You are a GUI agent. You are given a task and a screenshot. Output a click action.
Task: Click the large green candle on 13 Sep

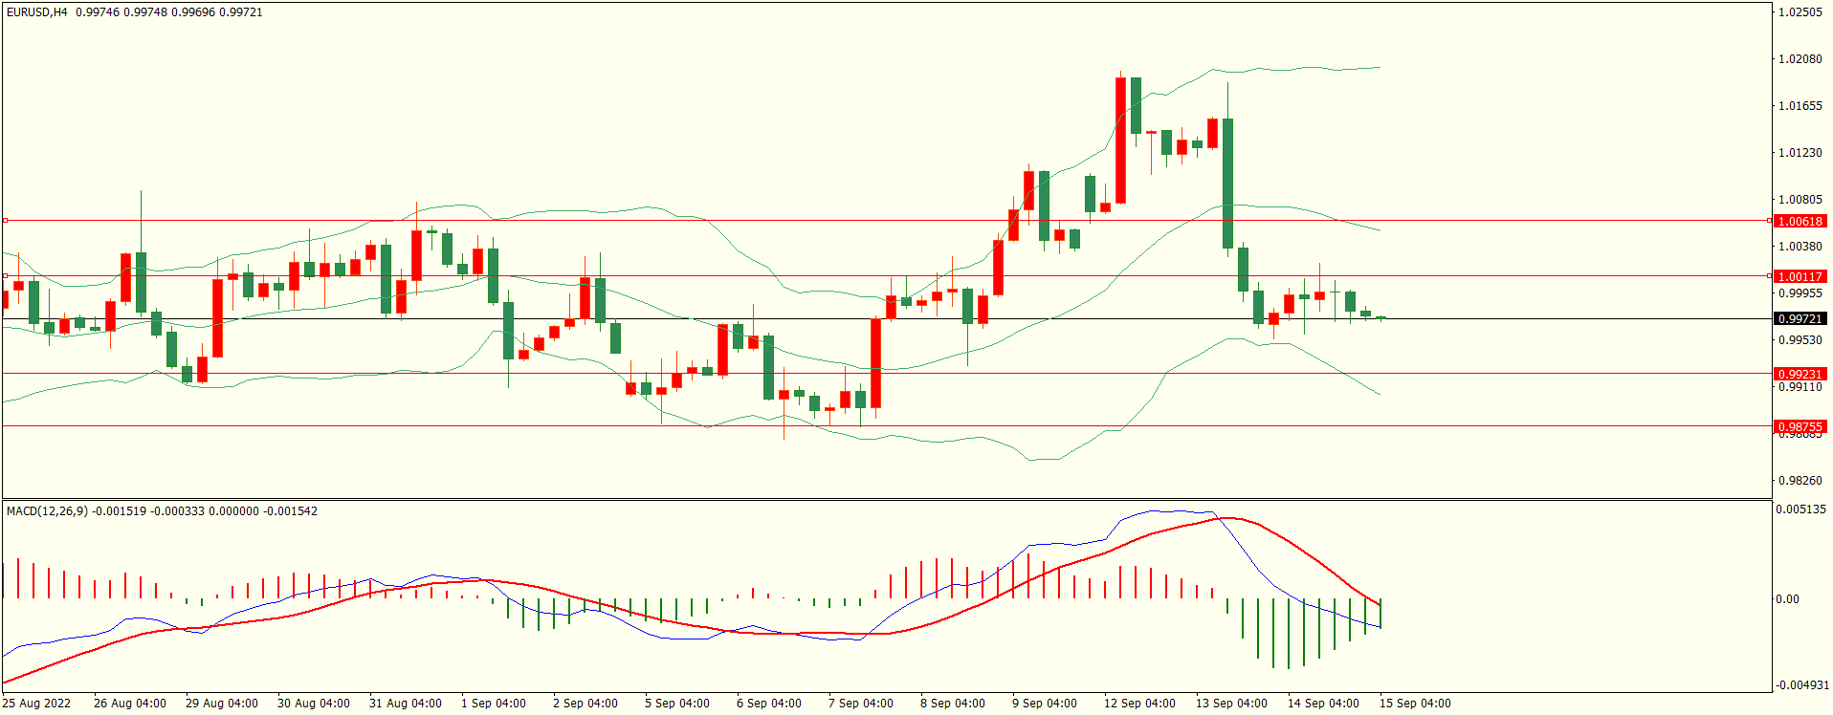(x=1227, y=182)
